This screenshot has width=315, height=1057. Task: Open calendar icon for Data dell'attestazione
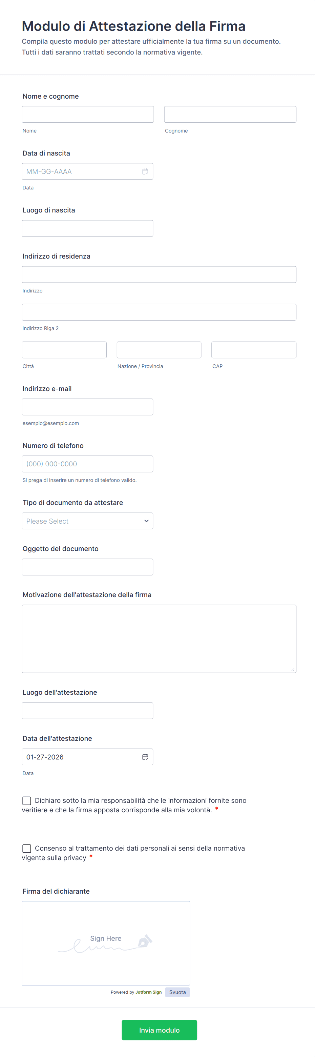(145, 757)
